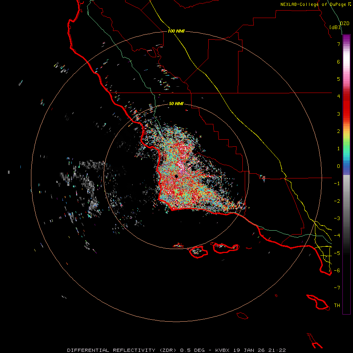
Task: Click the scale value -4
Action: pyautogui.click(x=337, y=236)
